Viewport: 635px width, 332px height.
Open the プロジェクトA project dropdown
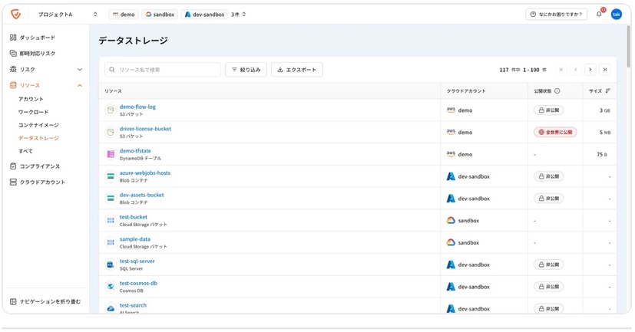68,15
